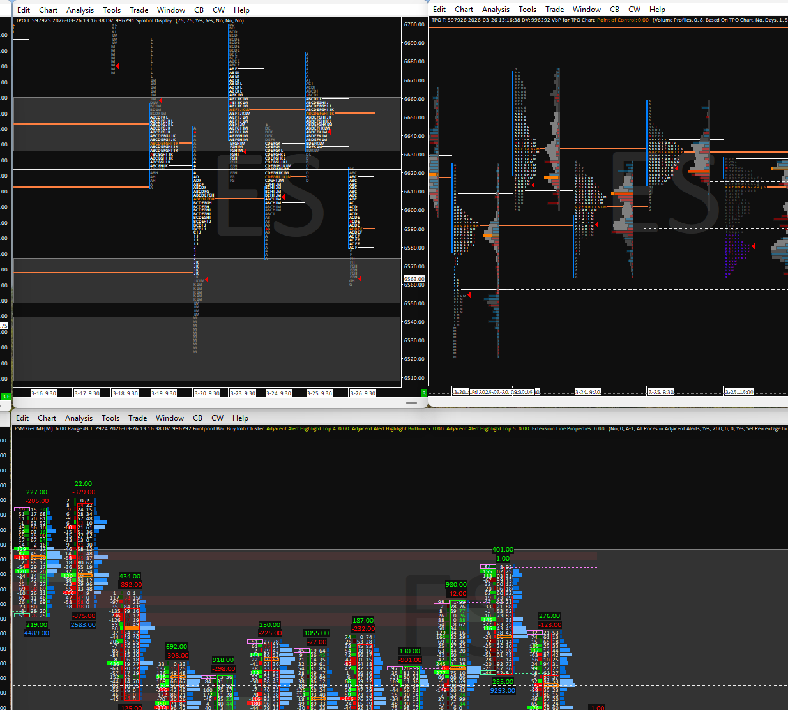This screenshot has width=788, height=710.
Task: Click blue volume value 4489.00
Action: click(36, 633)
